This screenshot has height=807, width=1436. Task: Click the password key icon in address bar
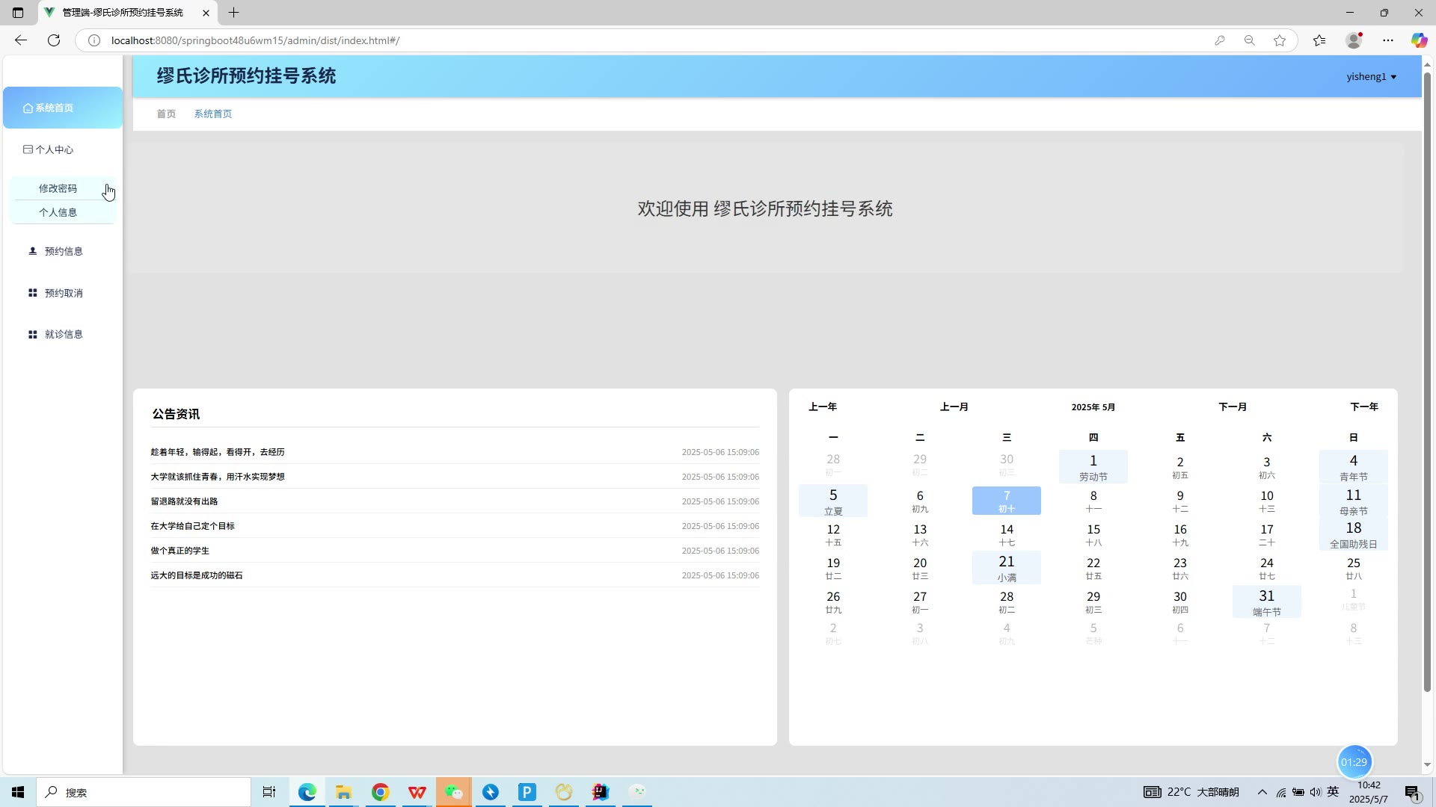[x=1220, y=40]
